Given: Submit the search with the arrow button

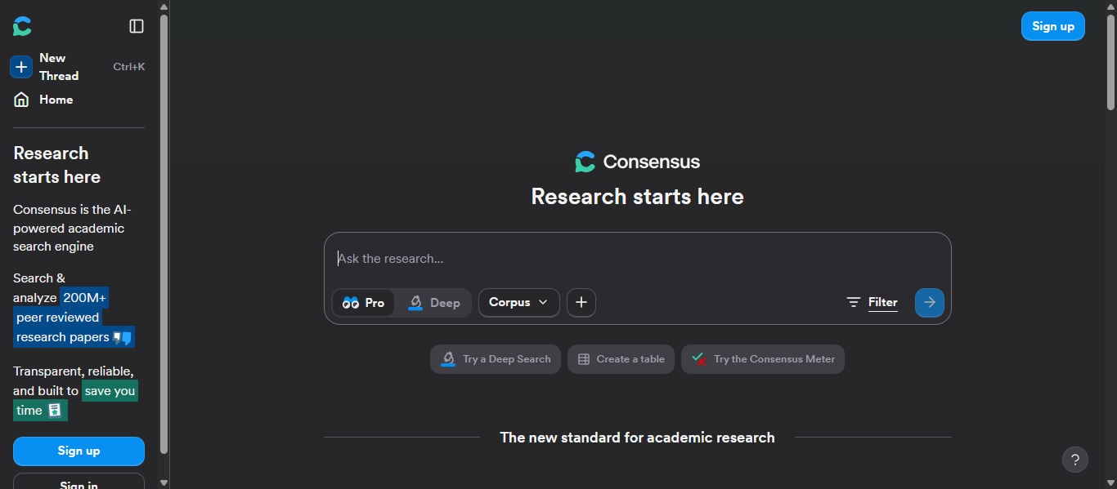Looking at the screenshot, I should coord(929,302).
